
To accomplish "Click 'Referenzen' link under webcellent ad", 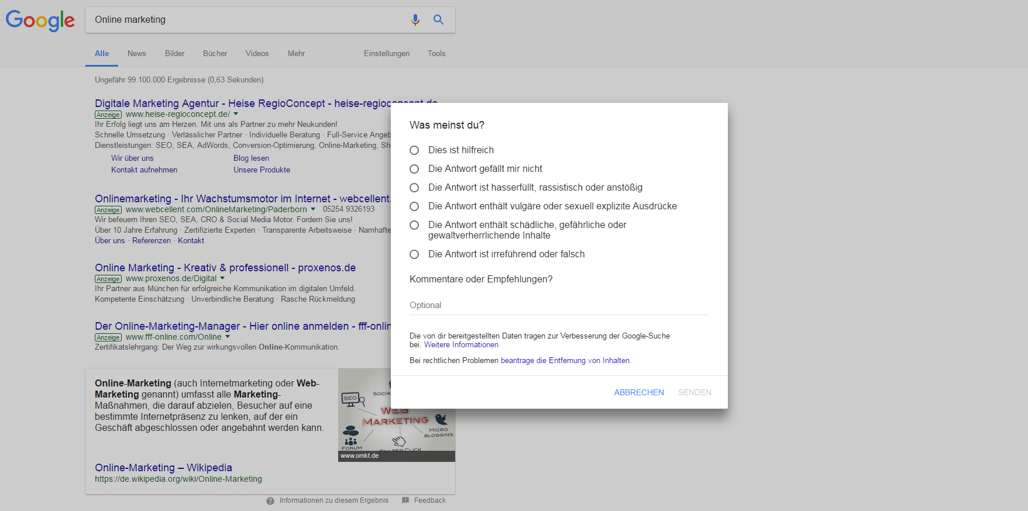I will pyautogui.click(x=152, y=241).
